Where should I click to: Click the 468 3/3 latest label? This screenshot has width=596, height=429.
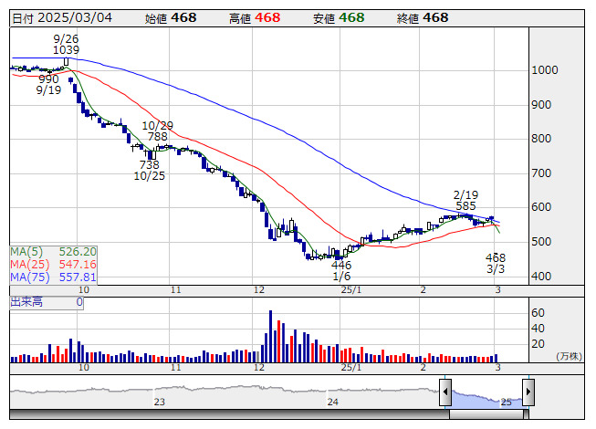[496, 263]
